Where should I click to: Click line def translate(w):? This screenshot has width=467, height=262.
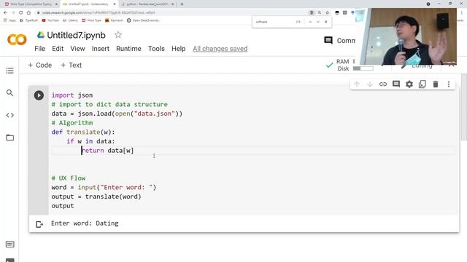click(83, 132)
